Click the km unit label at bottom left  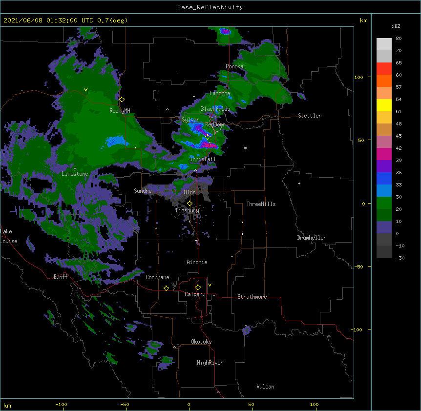click(x=7, y=405)
